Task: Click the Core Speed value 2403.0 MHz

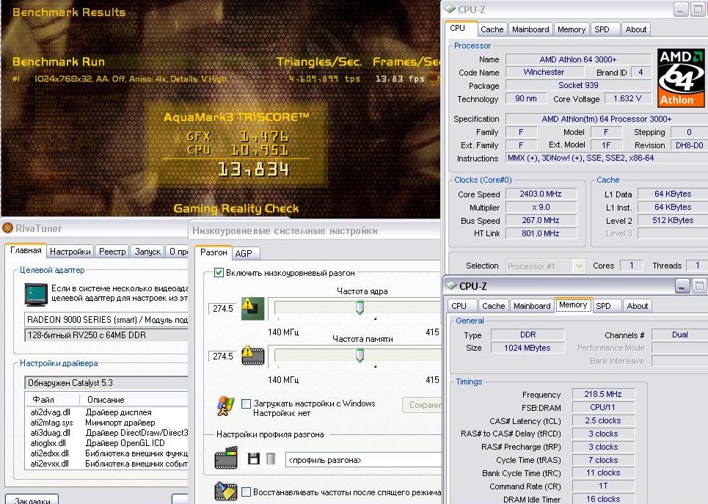Action: (541, 194)
